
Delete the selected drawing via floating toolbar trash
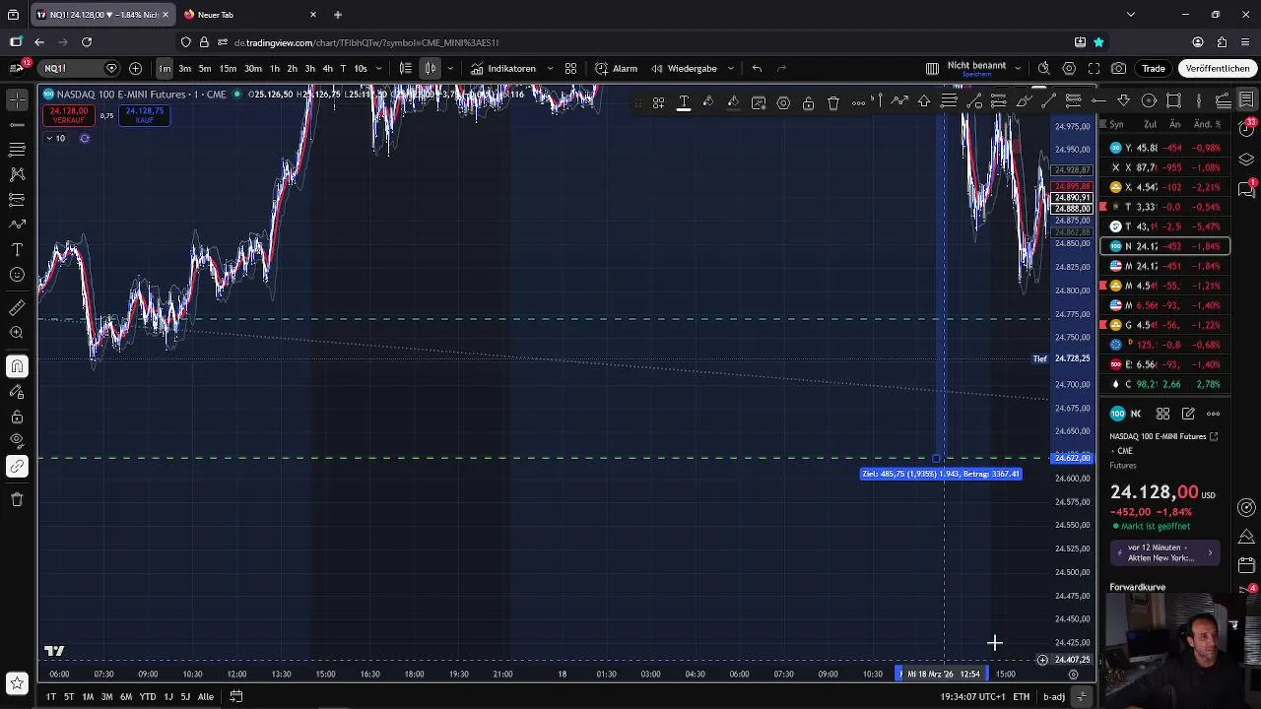833,102
